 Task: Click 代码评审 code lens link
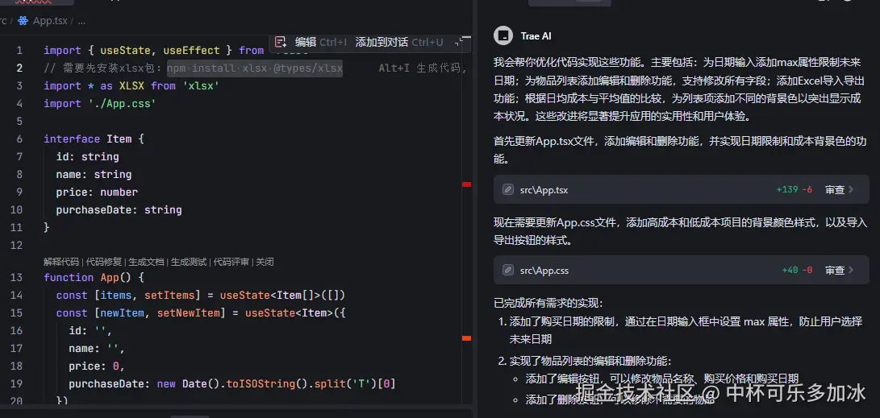tap(231, 262)
